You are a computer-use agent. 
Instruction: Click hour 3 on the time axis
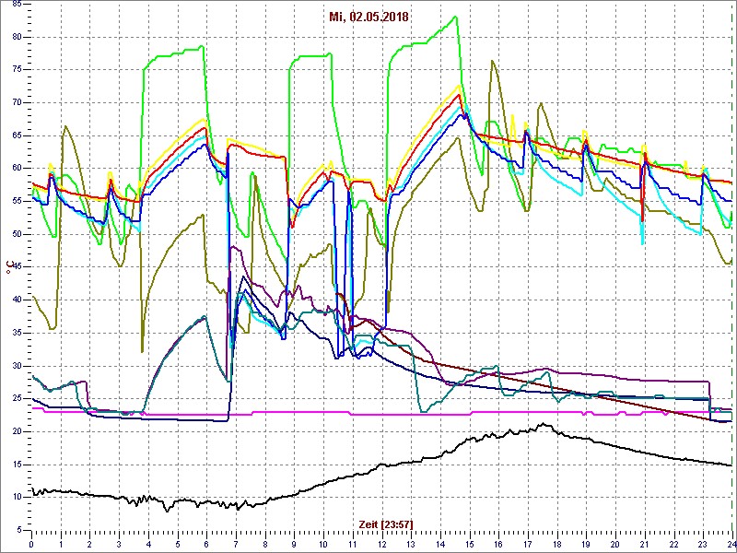coord(119,544)
